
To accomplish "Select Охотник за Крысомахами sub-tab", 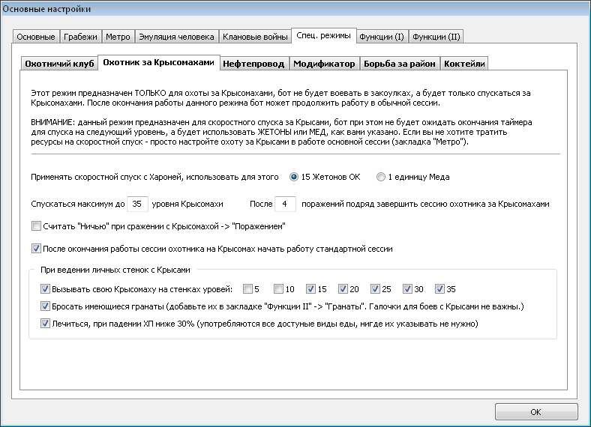I will [159, 62].
